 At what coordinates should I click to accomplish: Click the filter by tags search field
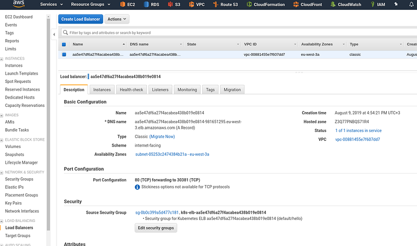tap(239, 32)
